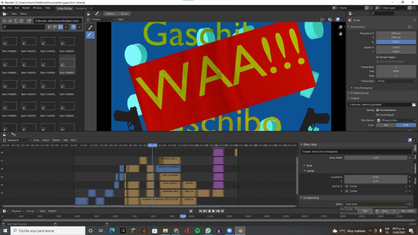Add a new workspace tab
The height and width of the screenshot is (235, 418).
tap(91, 8)
